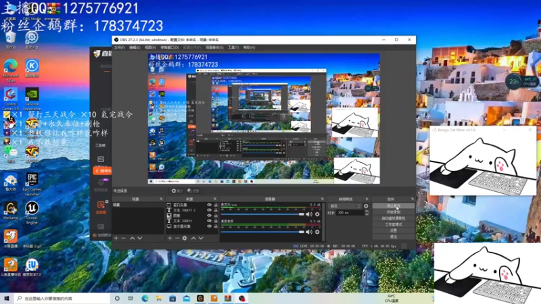The width and height of the screenshot is (541, 304).
Task: Open Epic Games Launcher desktop icon
Action: (32, 184)
